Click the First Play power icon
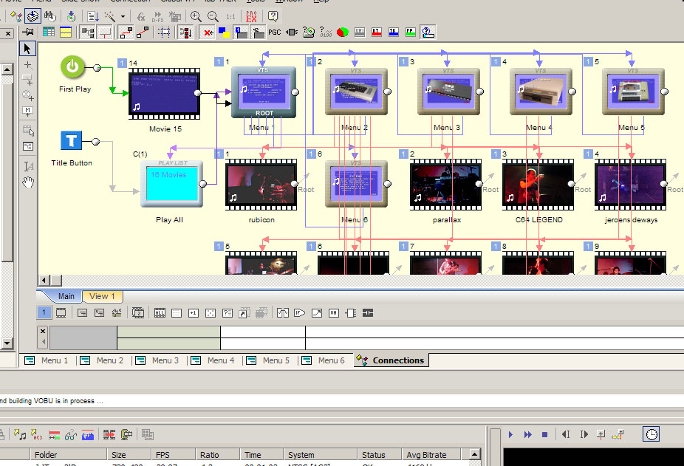This screenshot has width=684, height=466. tap(72, 67)
